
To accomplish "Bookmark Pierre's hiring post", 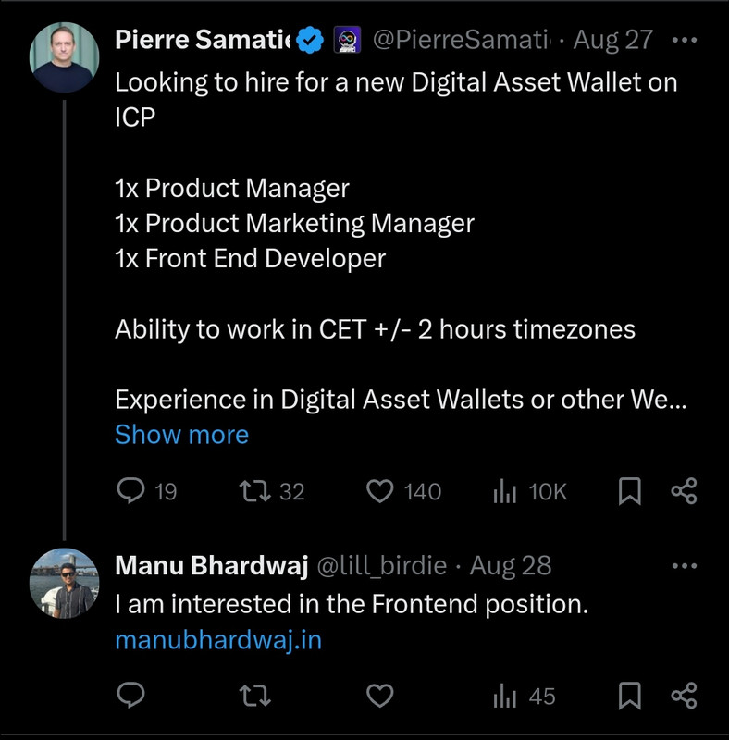I will (629, 491).
